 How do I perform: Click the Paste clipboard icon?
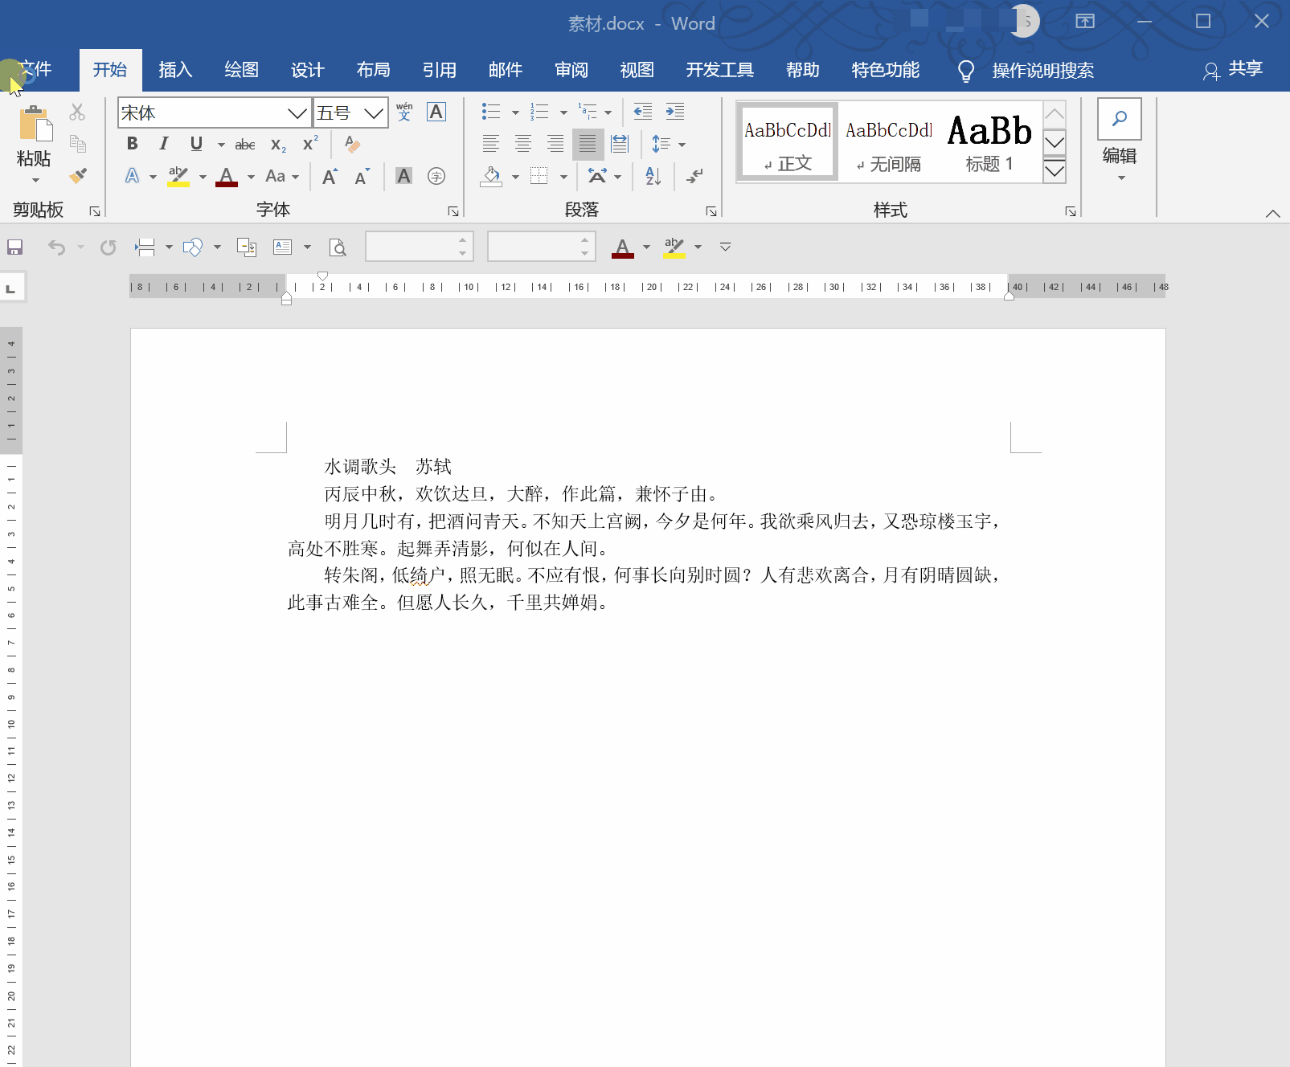[x=35, y=124]
